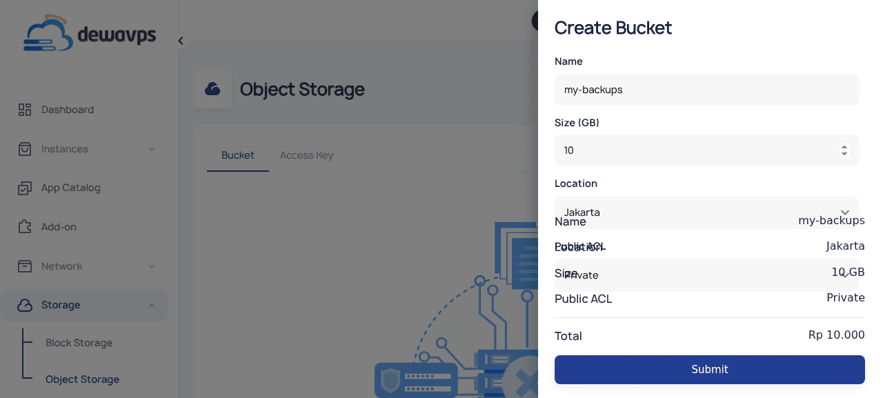Submit the Create Bucket form
Image resolution: width=883 pixels, height=398 pixels.
point(709,370)
